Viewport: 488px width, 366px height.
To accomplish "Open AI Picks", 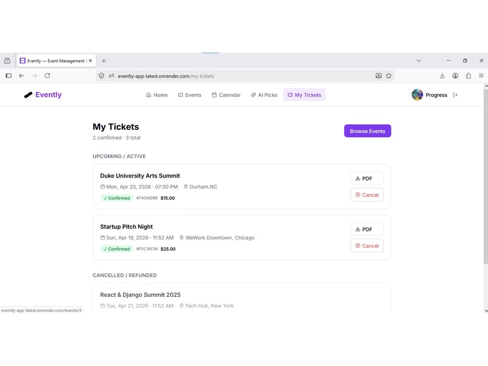I will pyautogui.click(x=264, y=95).
